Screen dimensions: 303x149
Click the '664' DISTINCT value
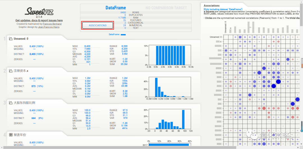click(x=33, y=118)
